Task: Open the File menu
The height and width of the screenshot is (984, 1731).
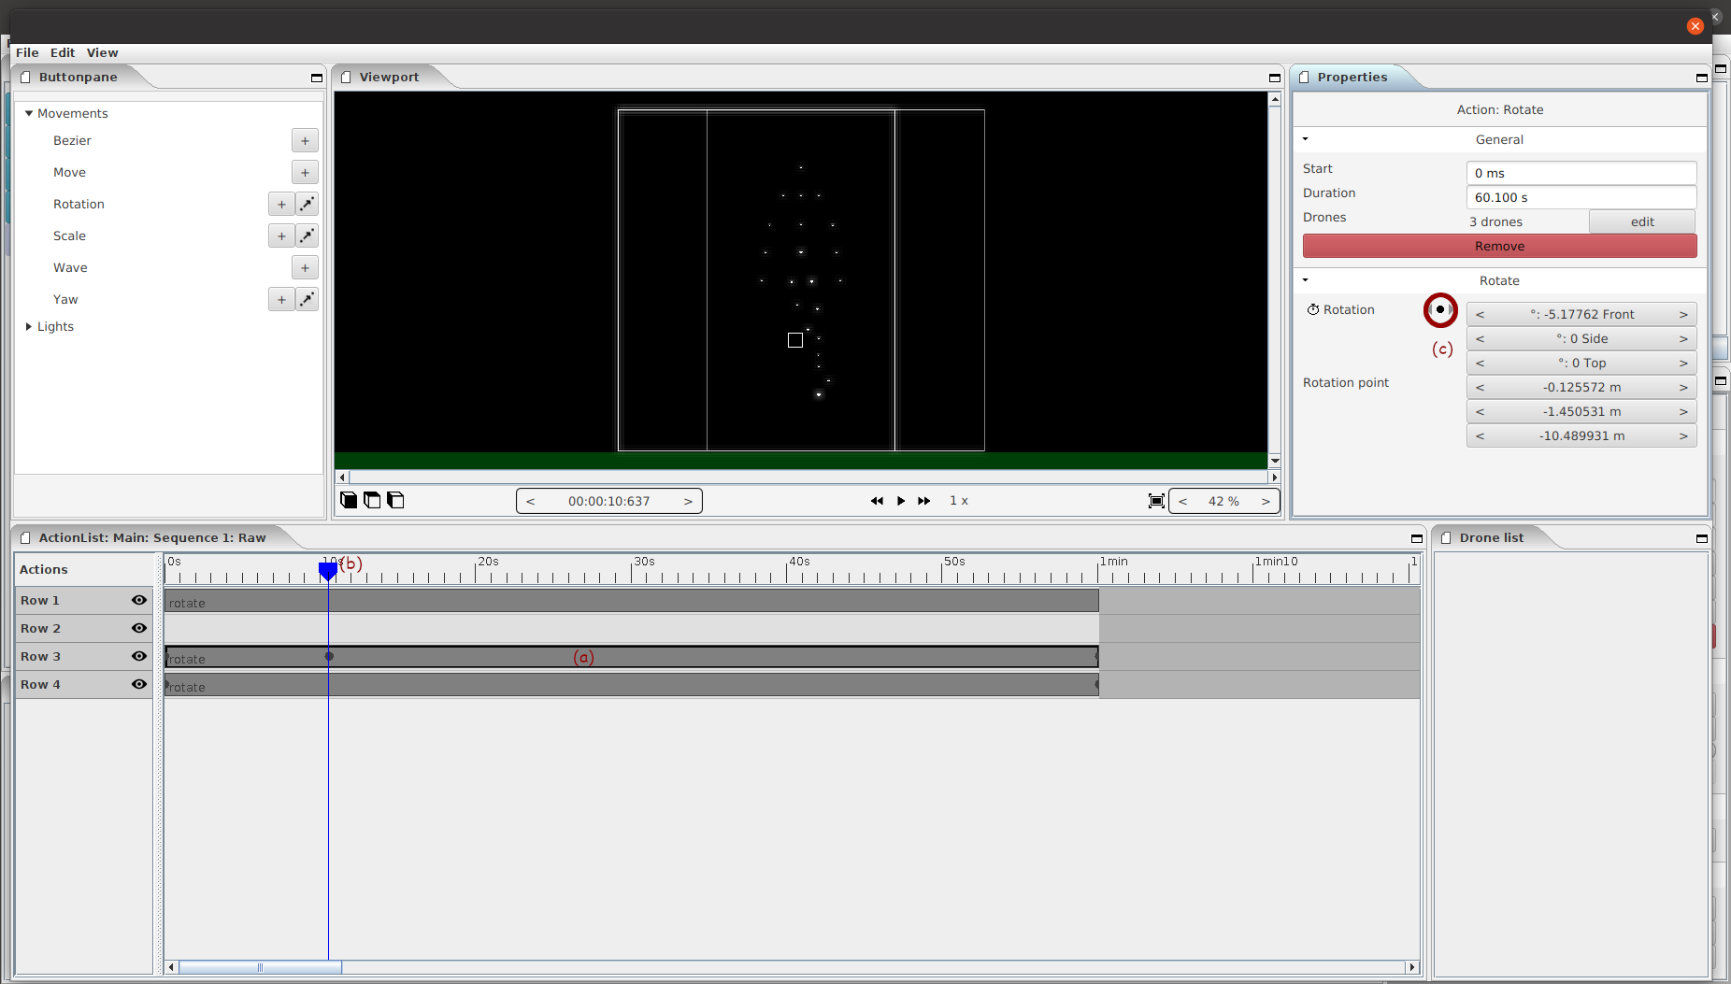Action: (x=27, y=52)
